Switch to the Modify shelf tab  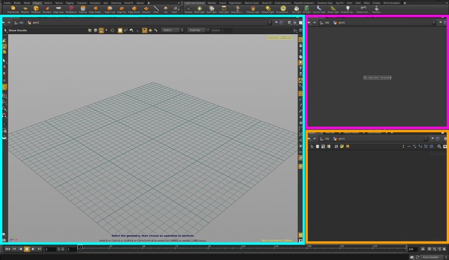click(17, 3)
